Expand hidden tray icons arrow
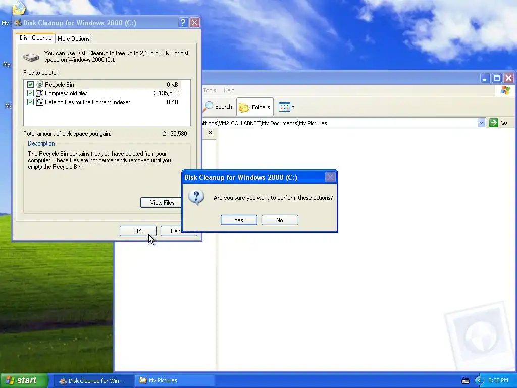The image size is (517, 388). click(480, 381)
